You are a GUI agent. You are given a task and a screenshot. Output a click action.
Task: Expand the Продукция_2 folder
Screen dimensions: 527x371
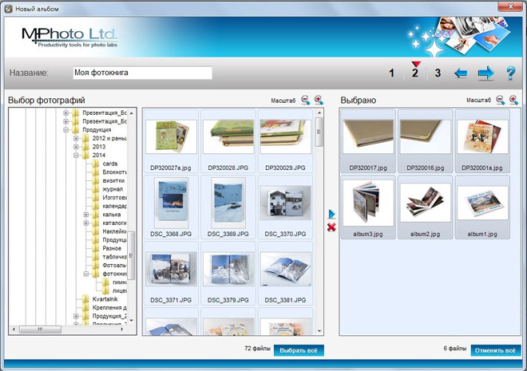click(76, 316)
